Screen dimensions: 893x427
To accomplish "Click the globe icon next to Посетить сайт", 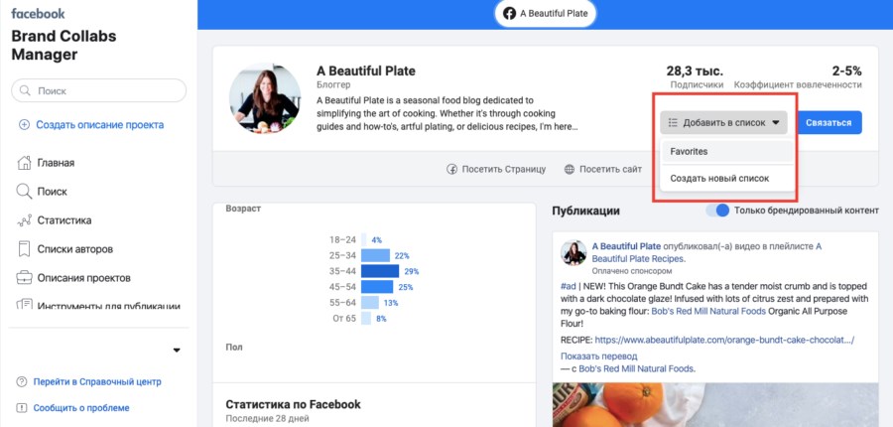I will pyautogui.click(x=570, y=170).
